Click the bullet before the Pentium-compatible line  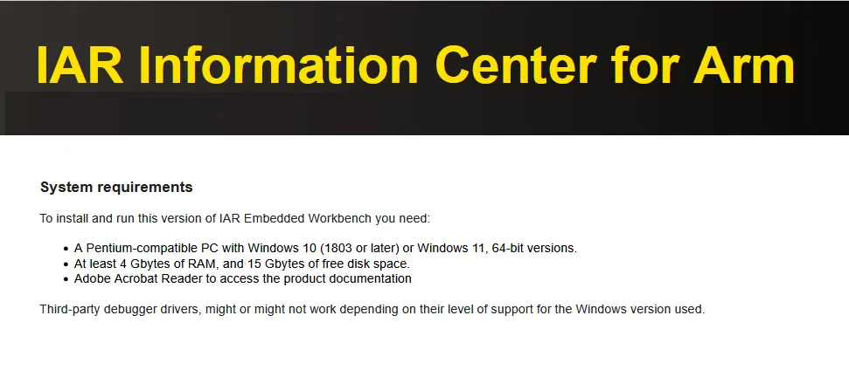tap(66, 248)
